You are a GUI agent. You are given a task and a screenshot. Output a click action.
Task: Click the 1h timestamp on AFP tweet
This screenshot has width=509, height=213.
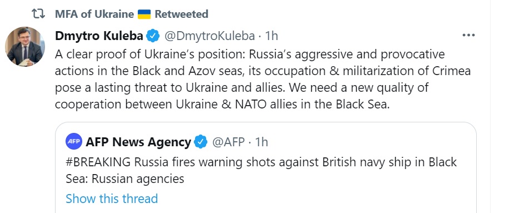tap(261, 142)
